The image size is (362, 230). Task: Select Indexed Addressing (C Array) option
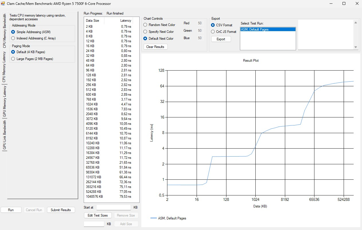pyautogui.click(x=33, y=38)
